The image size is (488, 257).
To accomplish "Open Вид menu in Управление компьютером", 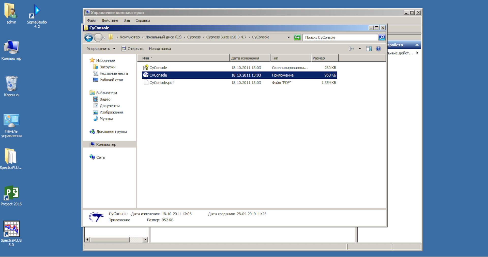I will pos(127,20).
